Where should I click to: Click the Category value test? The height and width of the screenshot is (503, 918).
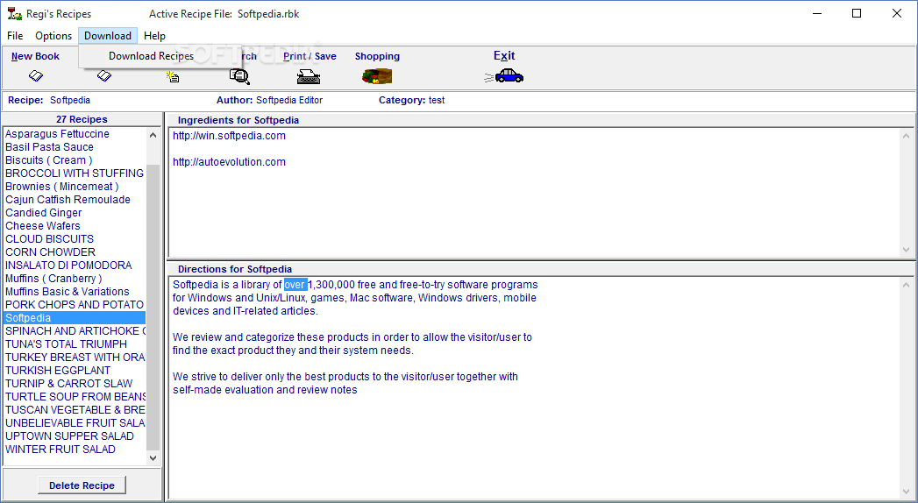coord(437,101)
